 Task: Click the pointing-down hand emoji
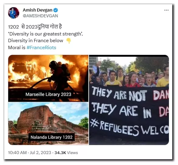click(x=69, y=41)
